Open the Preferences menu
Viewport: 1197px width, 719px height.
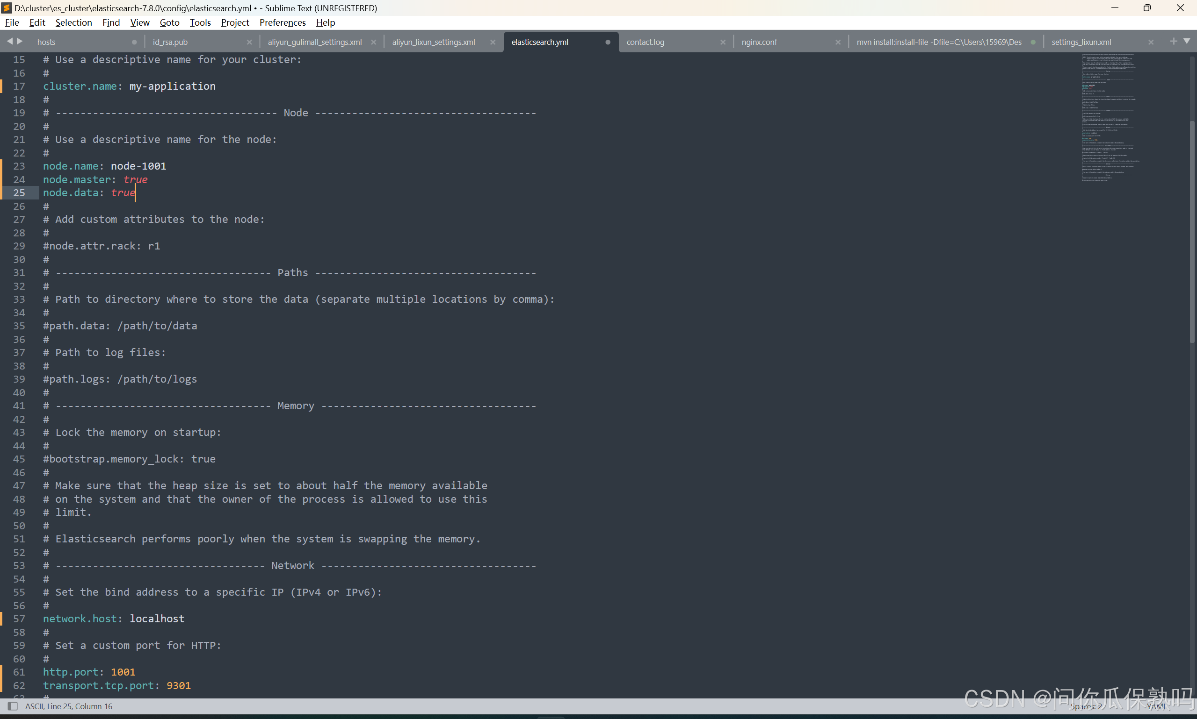click(282, 22)
